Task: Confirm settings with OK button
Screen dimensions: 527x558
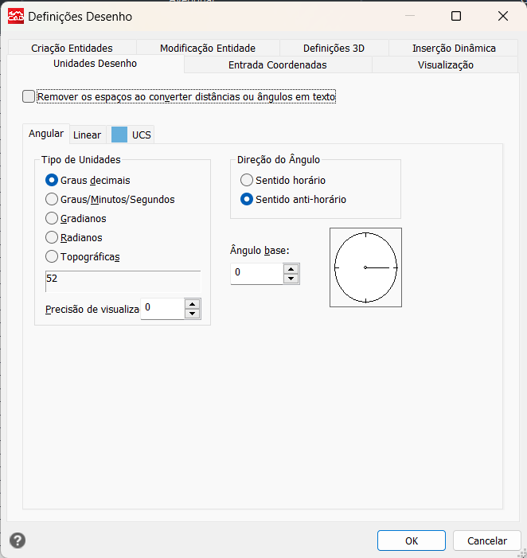Action: pyautogui.click(x=412, y=540)
